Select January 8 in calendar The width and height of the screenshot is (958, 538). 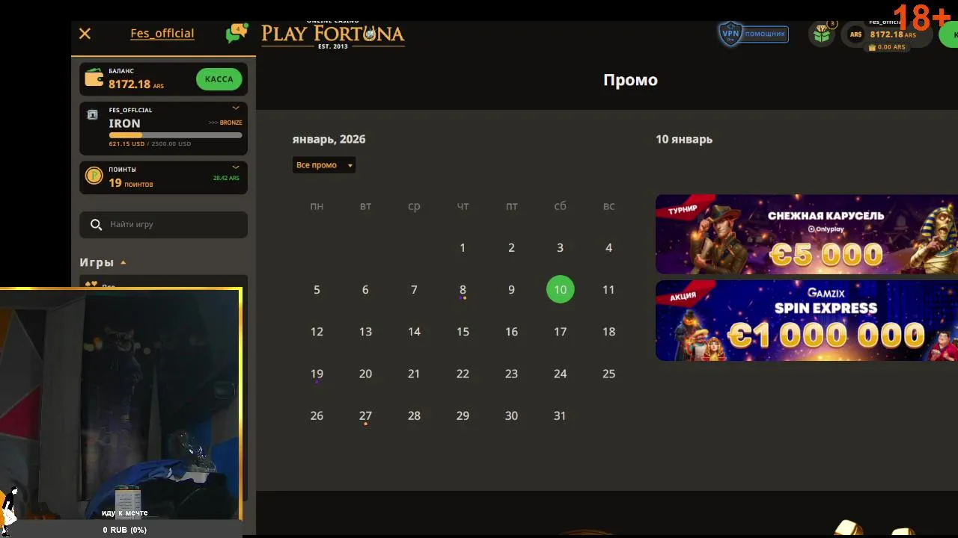463,290
